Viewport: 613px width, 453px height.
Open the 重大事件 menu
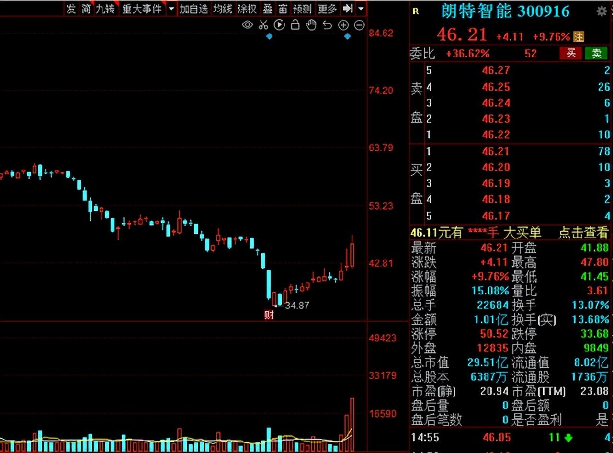tap(142, 9)
